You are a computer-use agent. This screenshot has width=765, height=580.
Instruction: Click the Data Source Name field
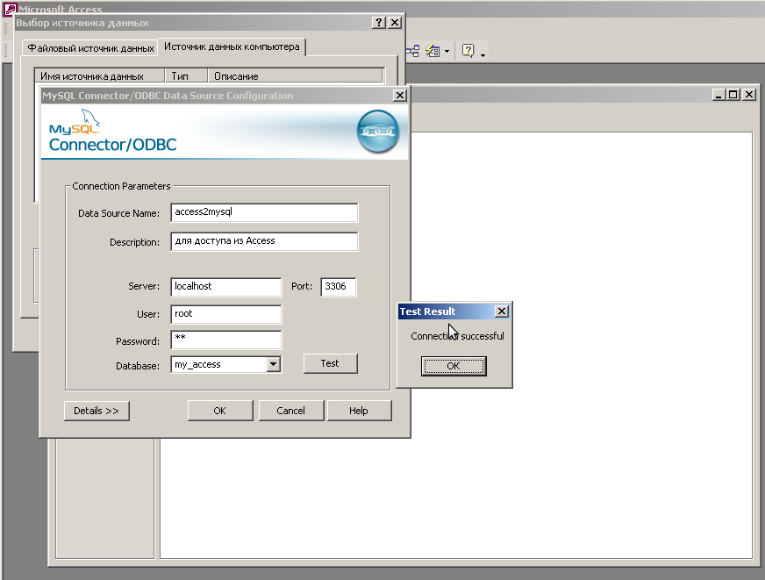tap(264, 212)
